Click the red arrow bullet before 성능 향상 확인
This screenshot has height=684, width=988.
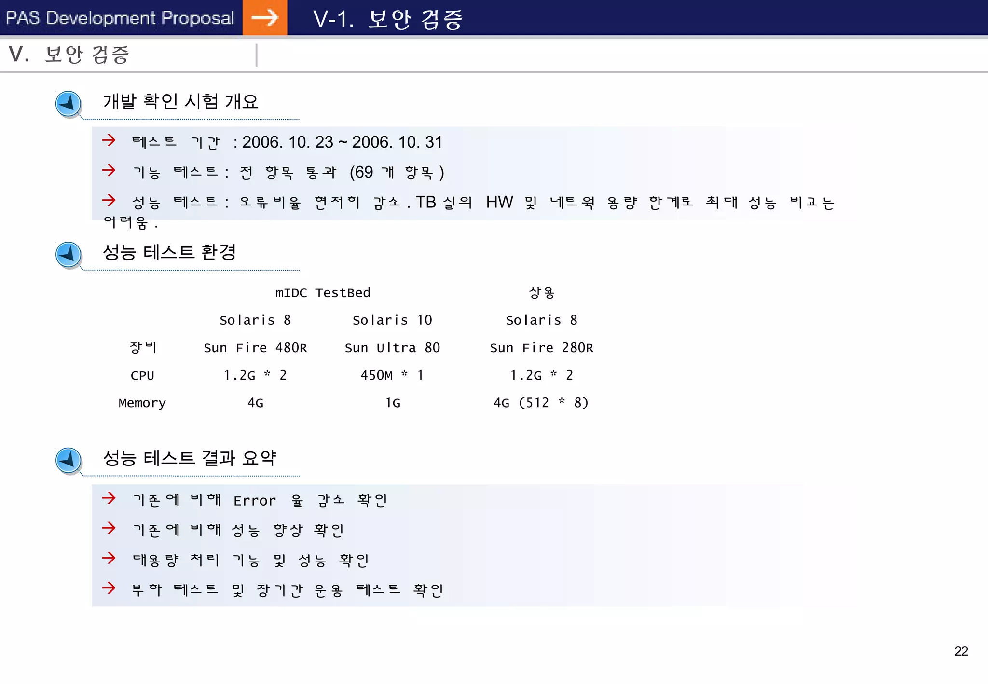click(x=109, y=528)
